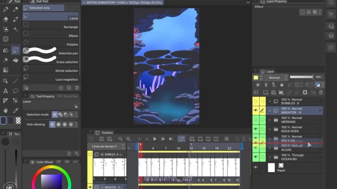The image size is (337, 189).
Task: Select the Balloon speech bubble tool
Action: pos(15,91)
